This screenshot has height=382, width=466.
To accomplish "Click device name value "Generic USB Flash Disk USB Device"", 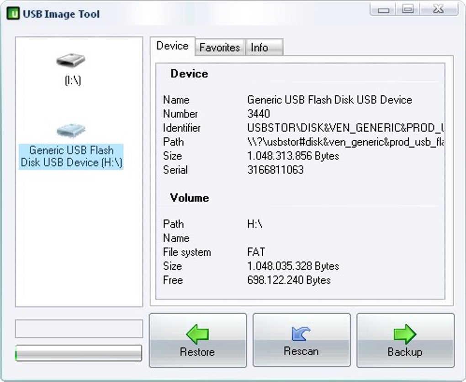I will (x=329, y=100).
